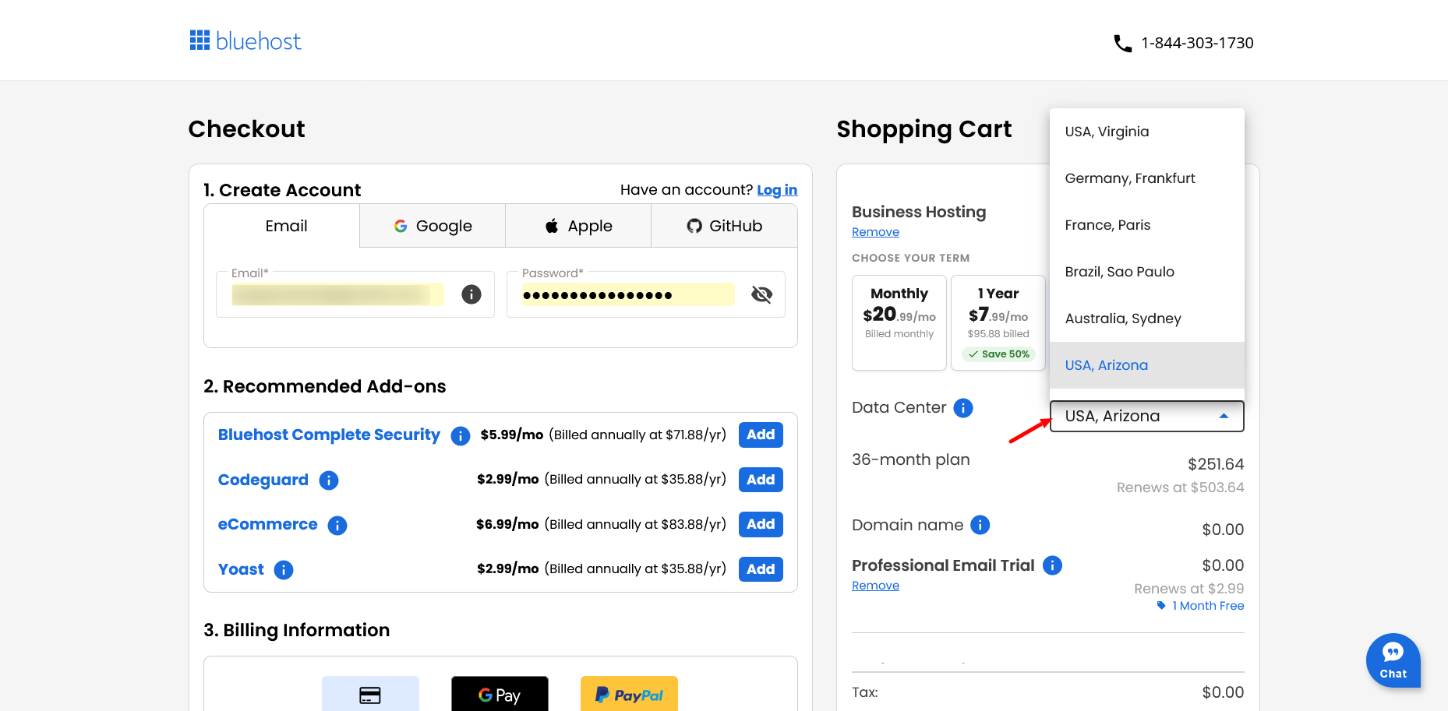The height and width of the screenshot is (711, 1448).
Task: Click the phone icon in header
Action: click(x=1122, y=44)
